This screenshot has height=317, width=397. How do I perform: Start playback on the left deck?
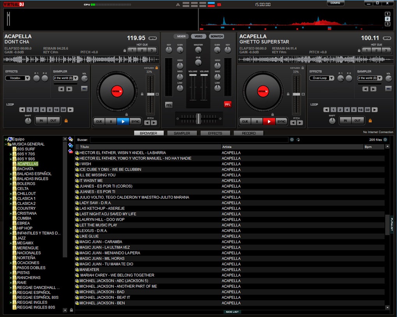123,121
